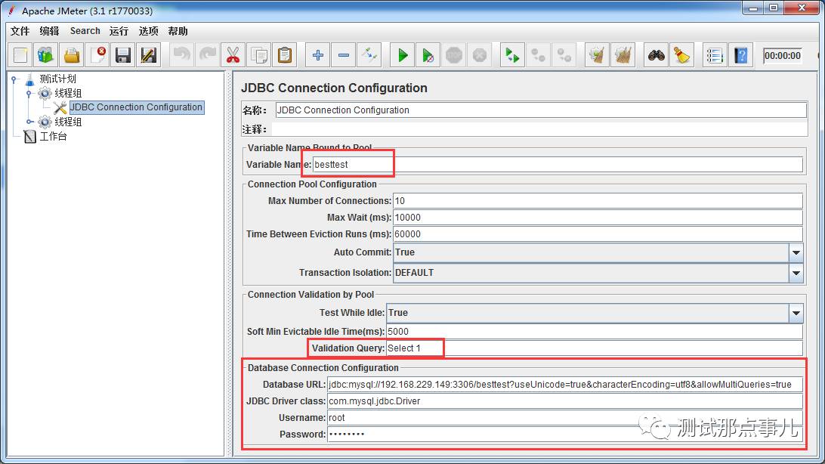Click the Remote Stop All icon
The width and height of the screenshot is (825, 464).
click(x=538, y=55)
